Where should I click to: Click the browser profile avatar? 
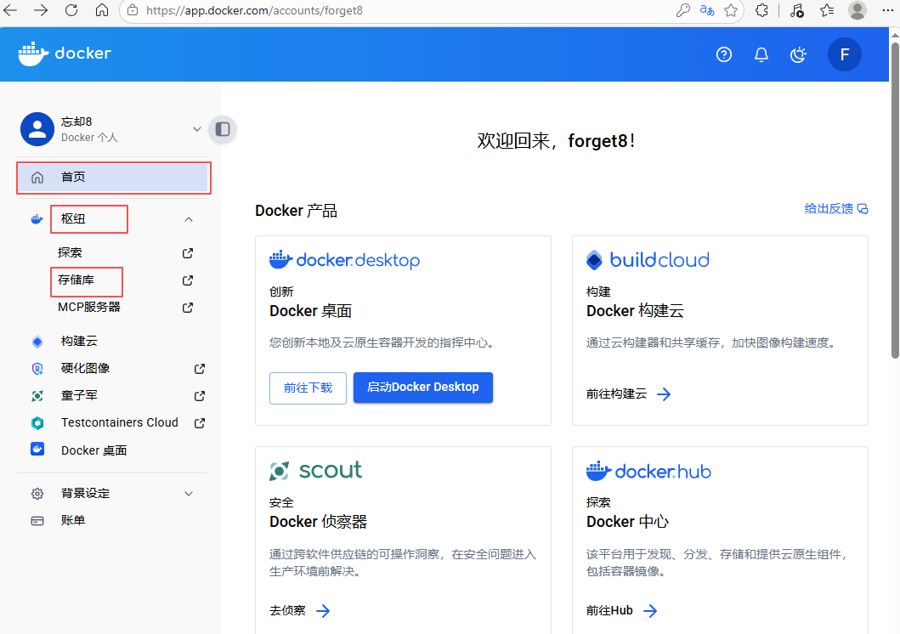[858, 10]
